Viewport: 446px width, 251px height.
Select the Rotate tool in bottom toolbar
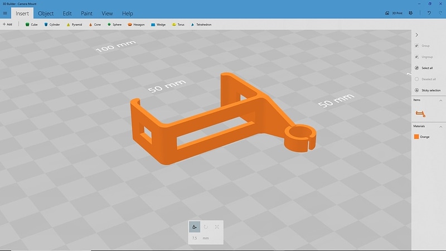pyautogui.click(x=206, y=227)
